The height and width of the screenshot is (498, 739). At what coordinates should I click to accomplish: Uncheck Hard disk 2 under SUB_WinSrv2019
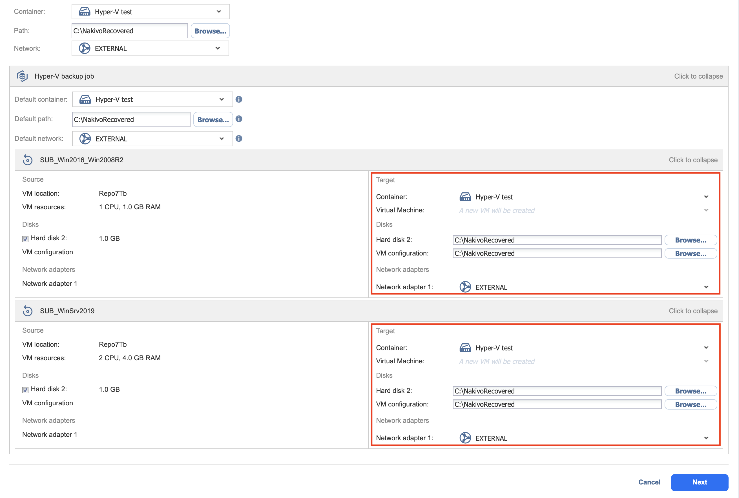(x=25, y=390)
